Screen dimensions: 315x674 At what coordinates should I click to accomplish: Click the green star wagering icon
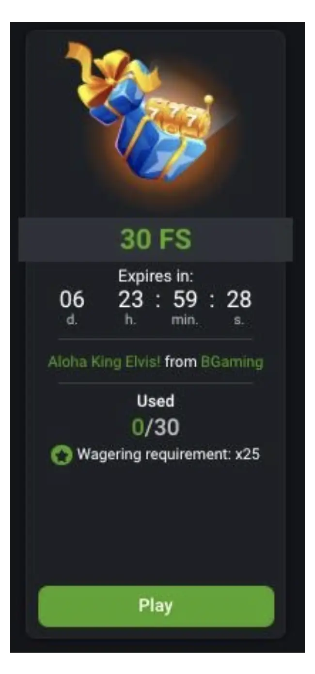62,455
